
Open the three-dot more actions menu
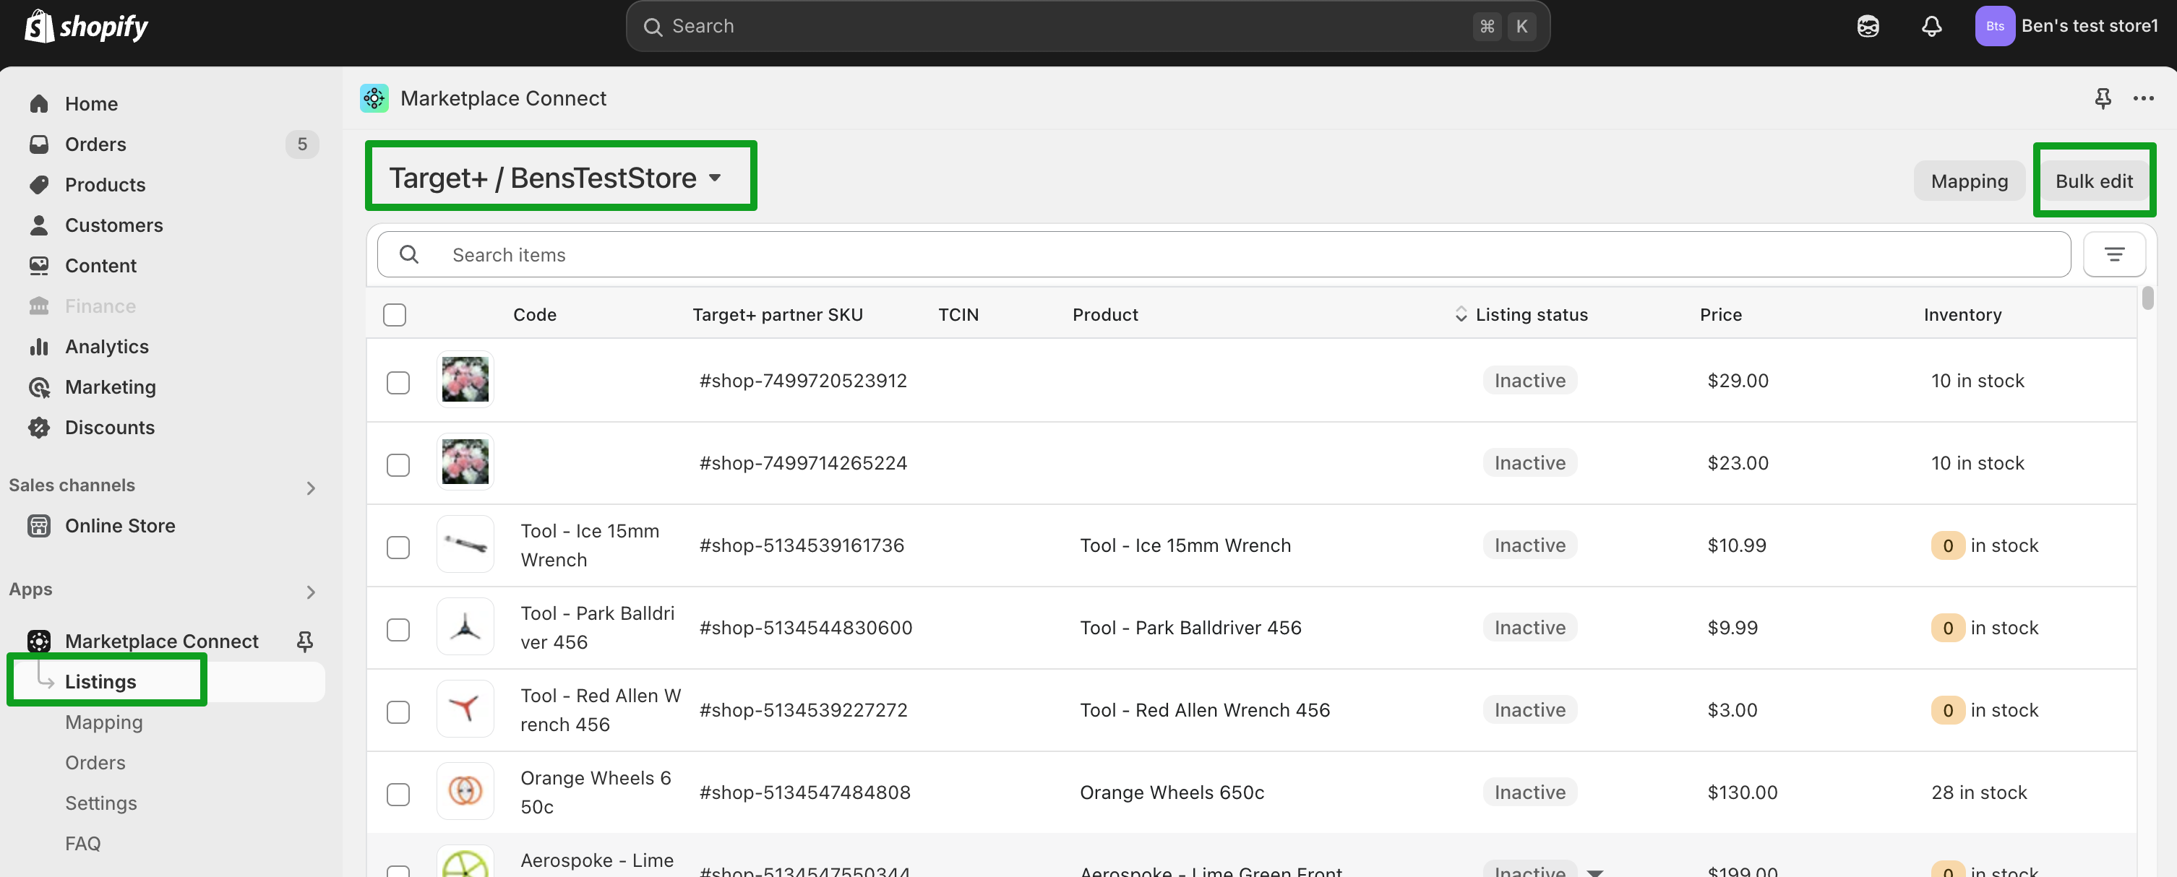(x=2143, y=98)
